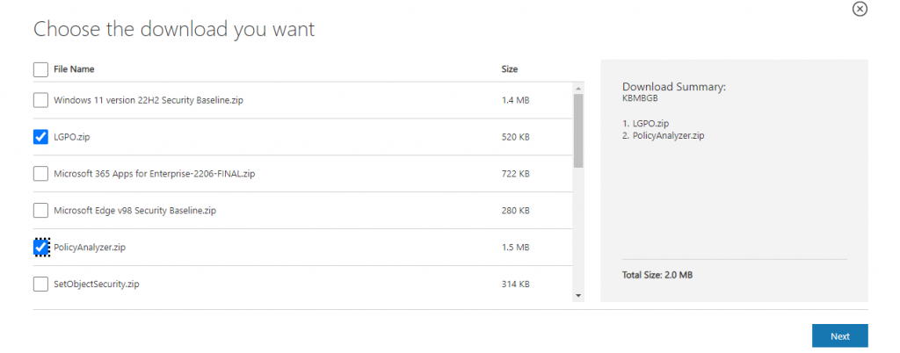Click the file list scrollbar thumb
Screen dimensions: 900x353
[x=577, y=130]
